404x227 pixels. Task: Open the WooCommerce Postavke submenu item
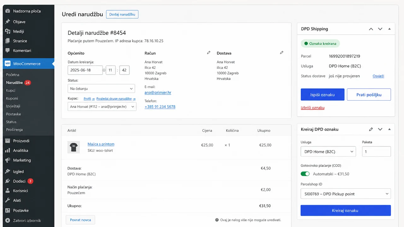point(14,114)
